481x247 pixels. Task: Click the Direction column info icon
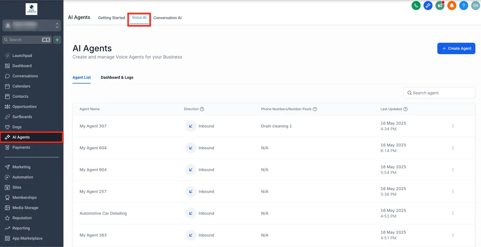tap(202, 109)
